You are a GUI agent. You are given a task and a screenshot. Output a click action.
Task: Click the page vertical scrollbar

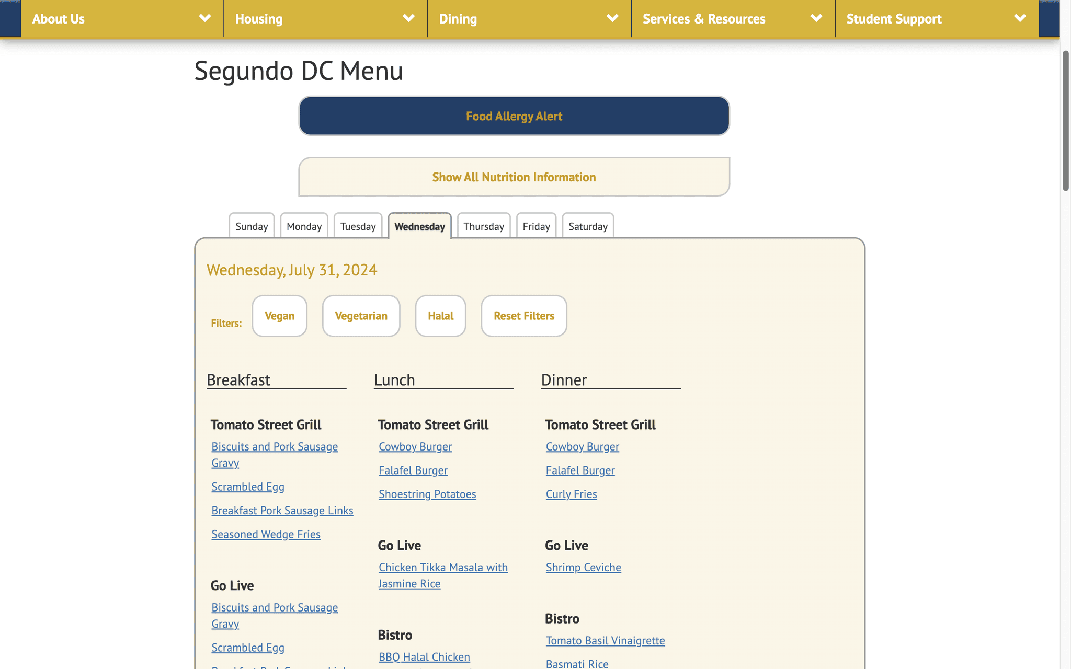point(1065,120)
